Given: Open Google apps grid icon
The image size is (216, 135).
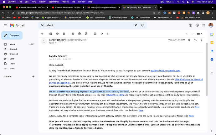Looking at the screenshot, I should (203, 25).
